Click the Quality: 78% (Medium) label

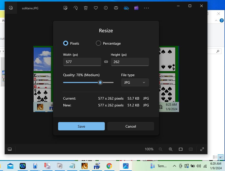[81, 75]
